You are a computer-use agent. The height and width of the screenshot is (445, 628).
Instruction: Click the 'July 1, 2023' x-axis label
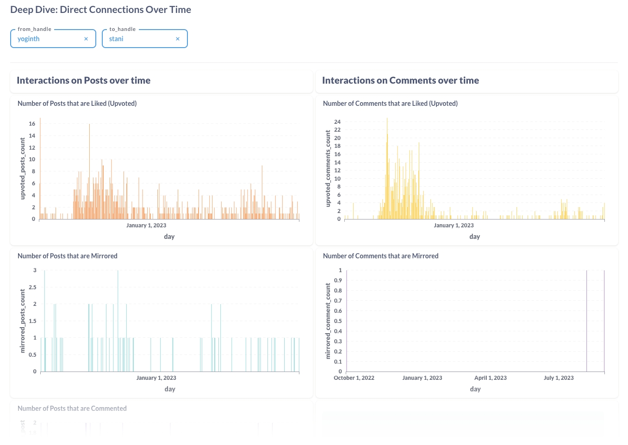[x=558, y=378]
